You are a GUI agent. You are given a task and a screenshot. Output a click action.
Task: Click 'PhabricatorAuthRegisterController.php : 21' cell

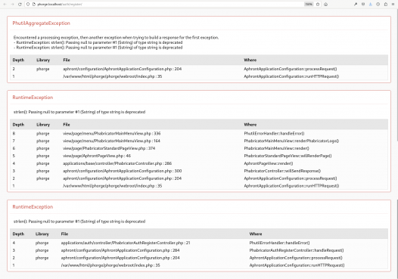point(126,243)
